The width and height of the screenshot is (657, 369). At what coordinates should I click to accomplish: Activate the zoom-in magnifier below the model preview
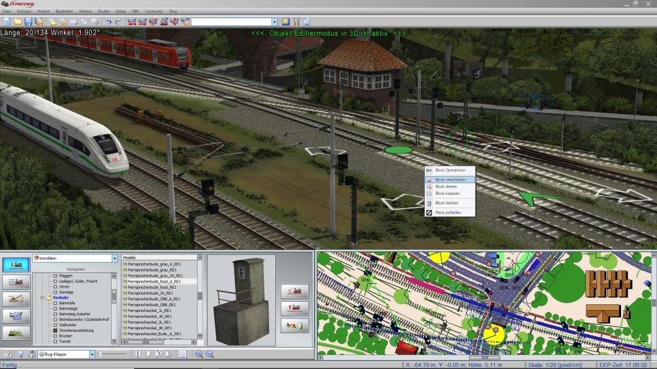[x=199, y=354]
